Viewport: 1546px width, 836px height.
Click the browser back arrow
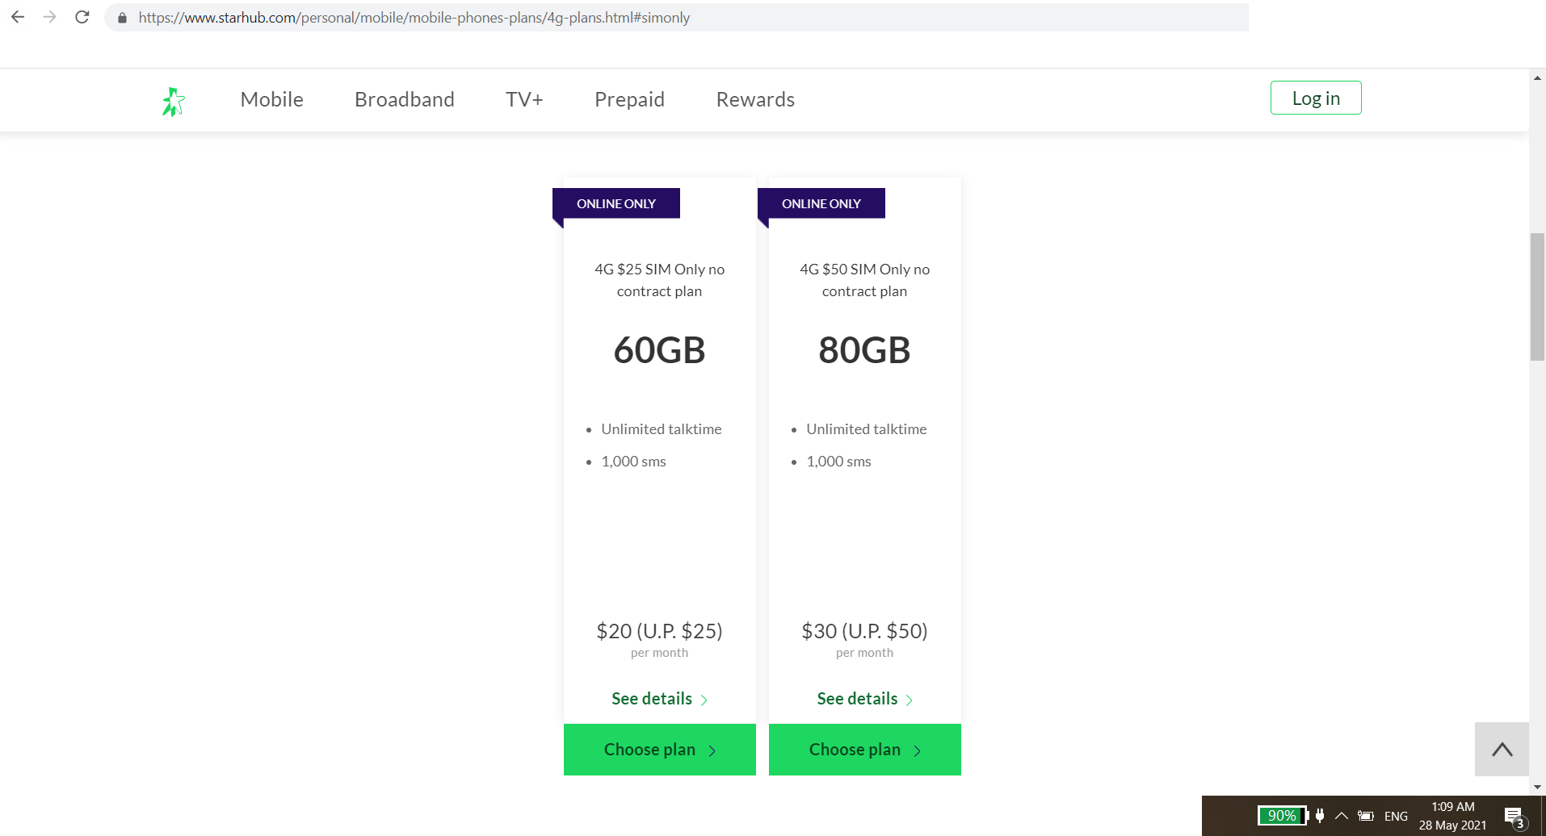coord(18,17)
